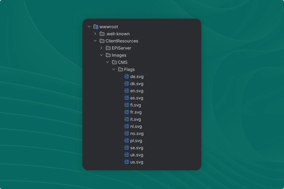Select the dk.svg file name

point(137,84)
